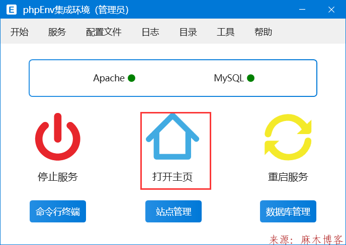
Task: Click the MySQL service text
Action: tap(229, 78)
